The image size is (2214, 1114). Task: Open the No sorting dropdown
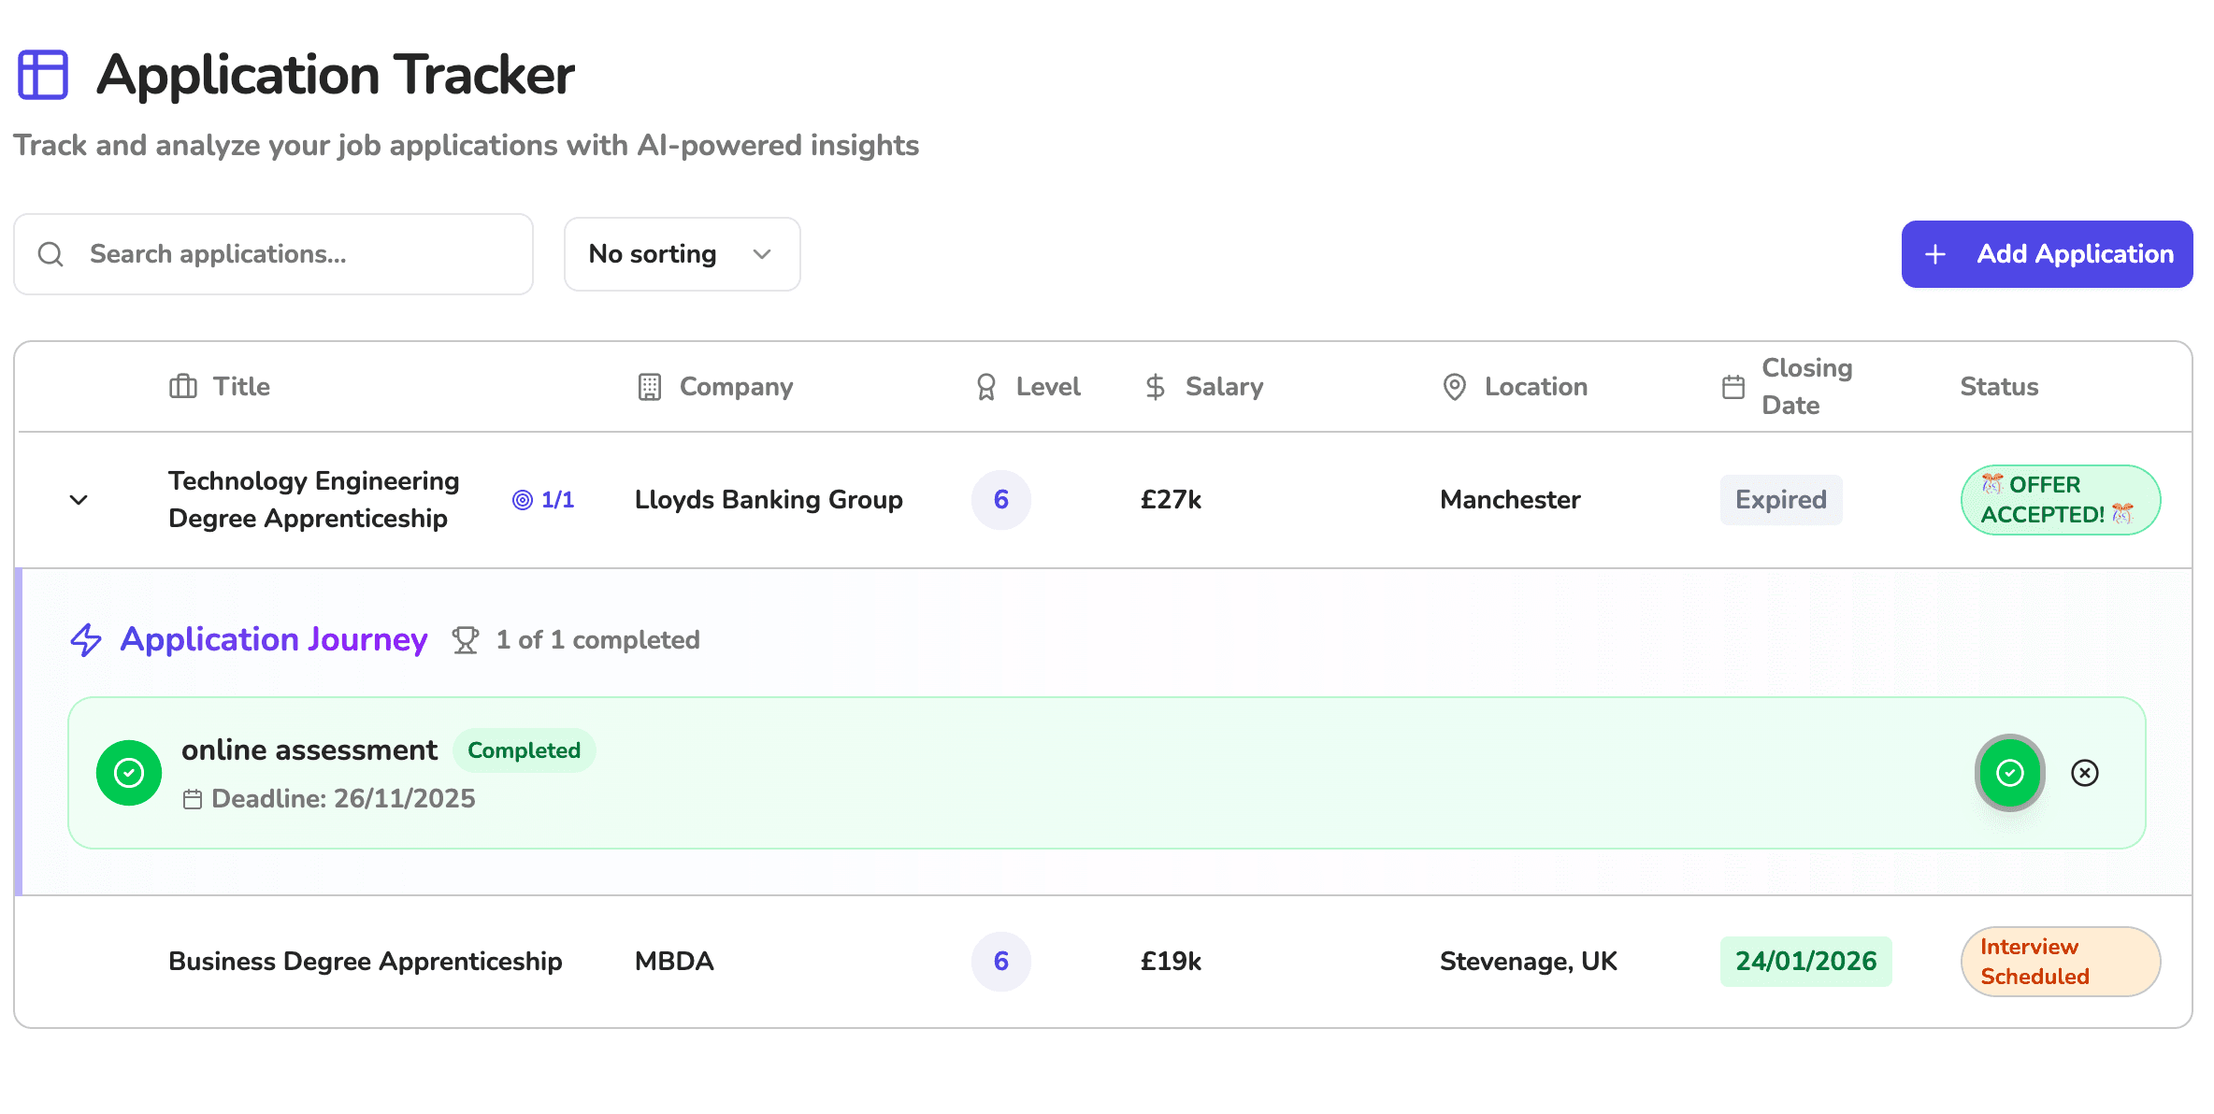coord(682,253)
